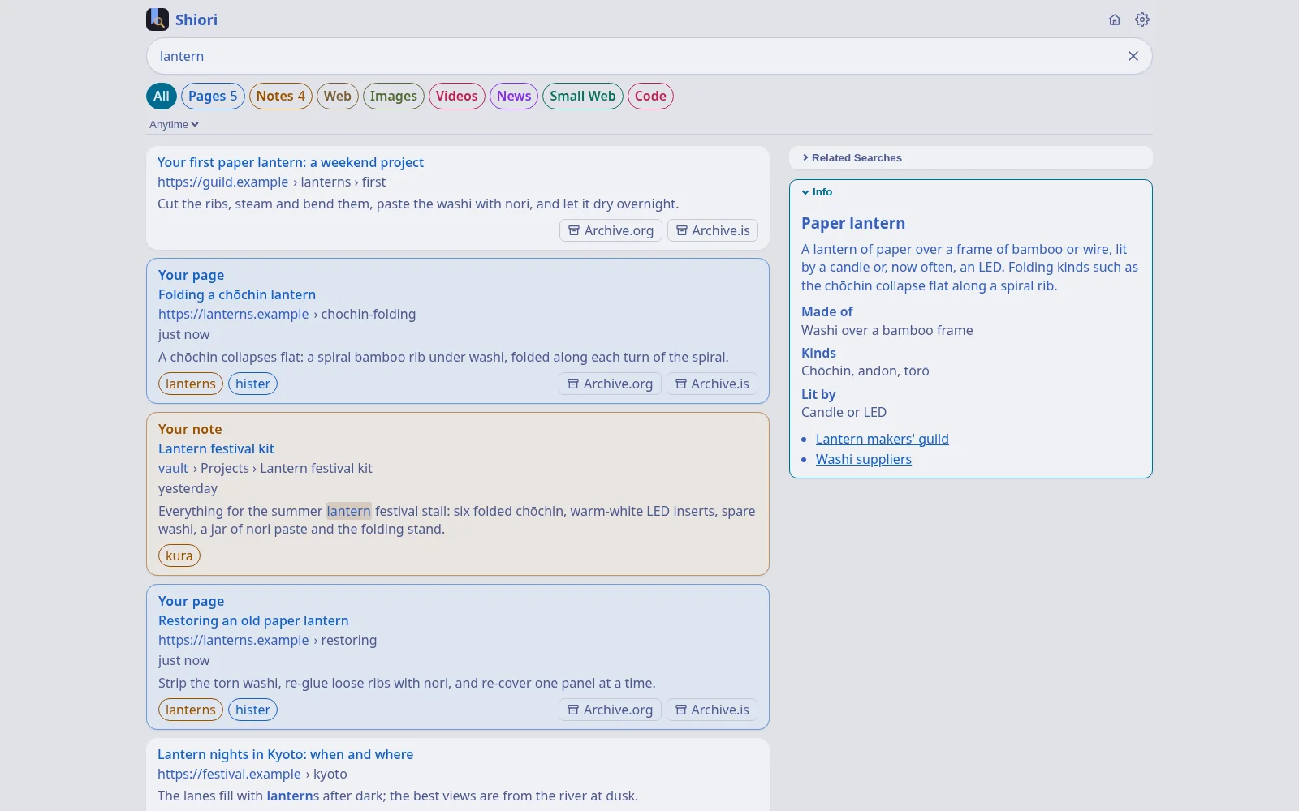1299x811 pixels.
Task: Click the https://guild.example URL
Action: [223, 182]
